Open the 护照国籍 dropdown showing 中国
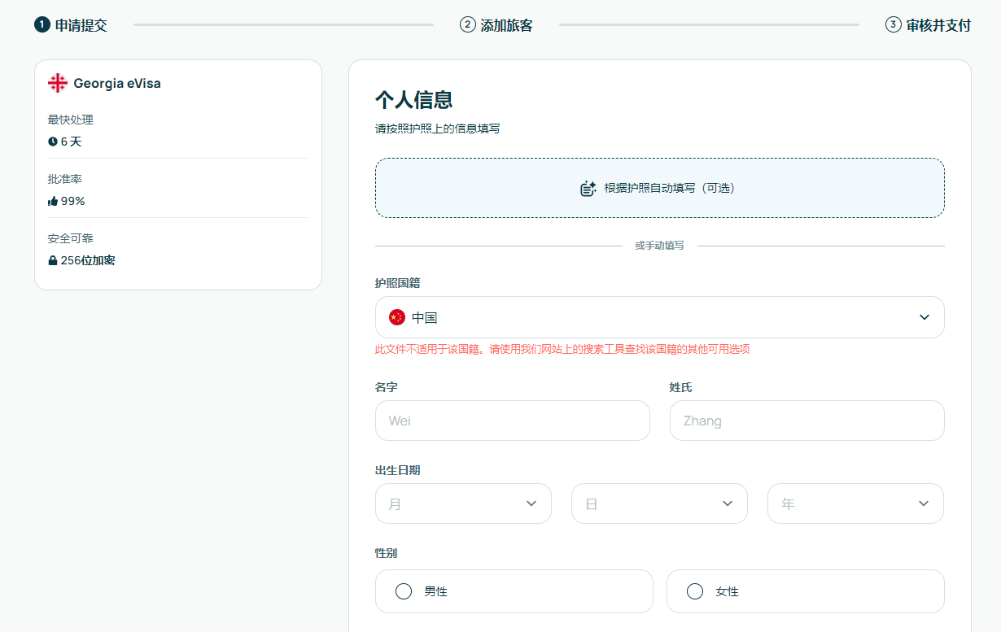Image resolution: width=1001 pixels, height=632 pixels. pyautogui.click(x=660, y=317)
